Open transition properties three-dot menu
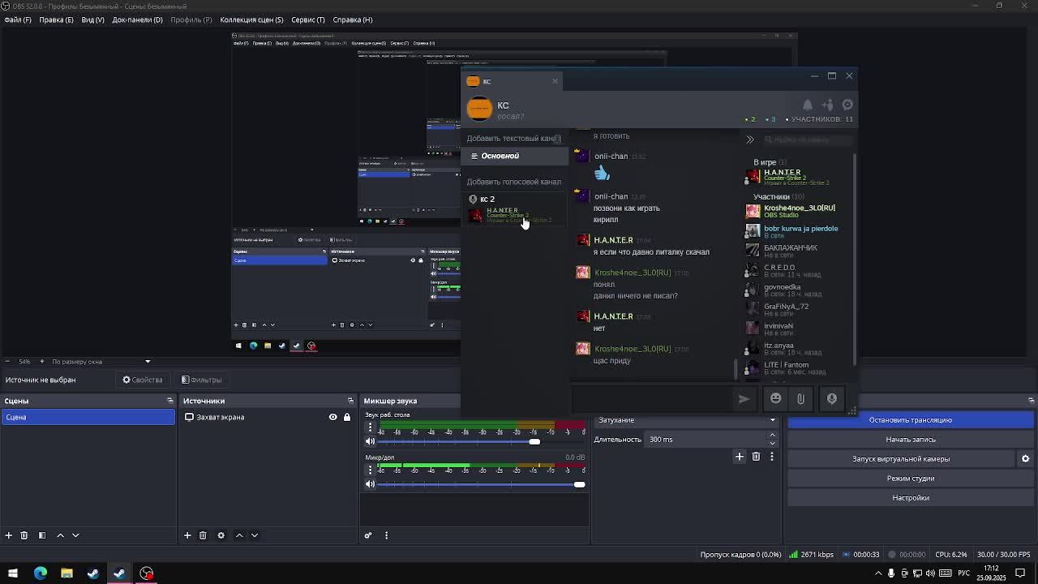This screenshot has width=1038, height=584. coord(771,457)
